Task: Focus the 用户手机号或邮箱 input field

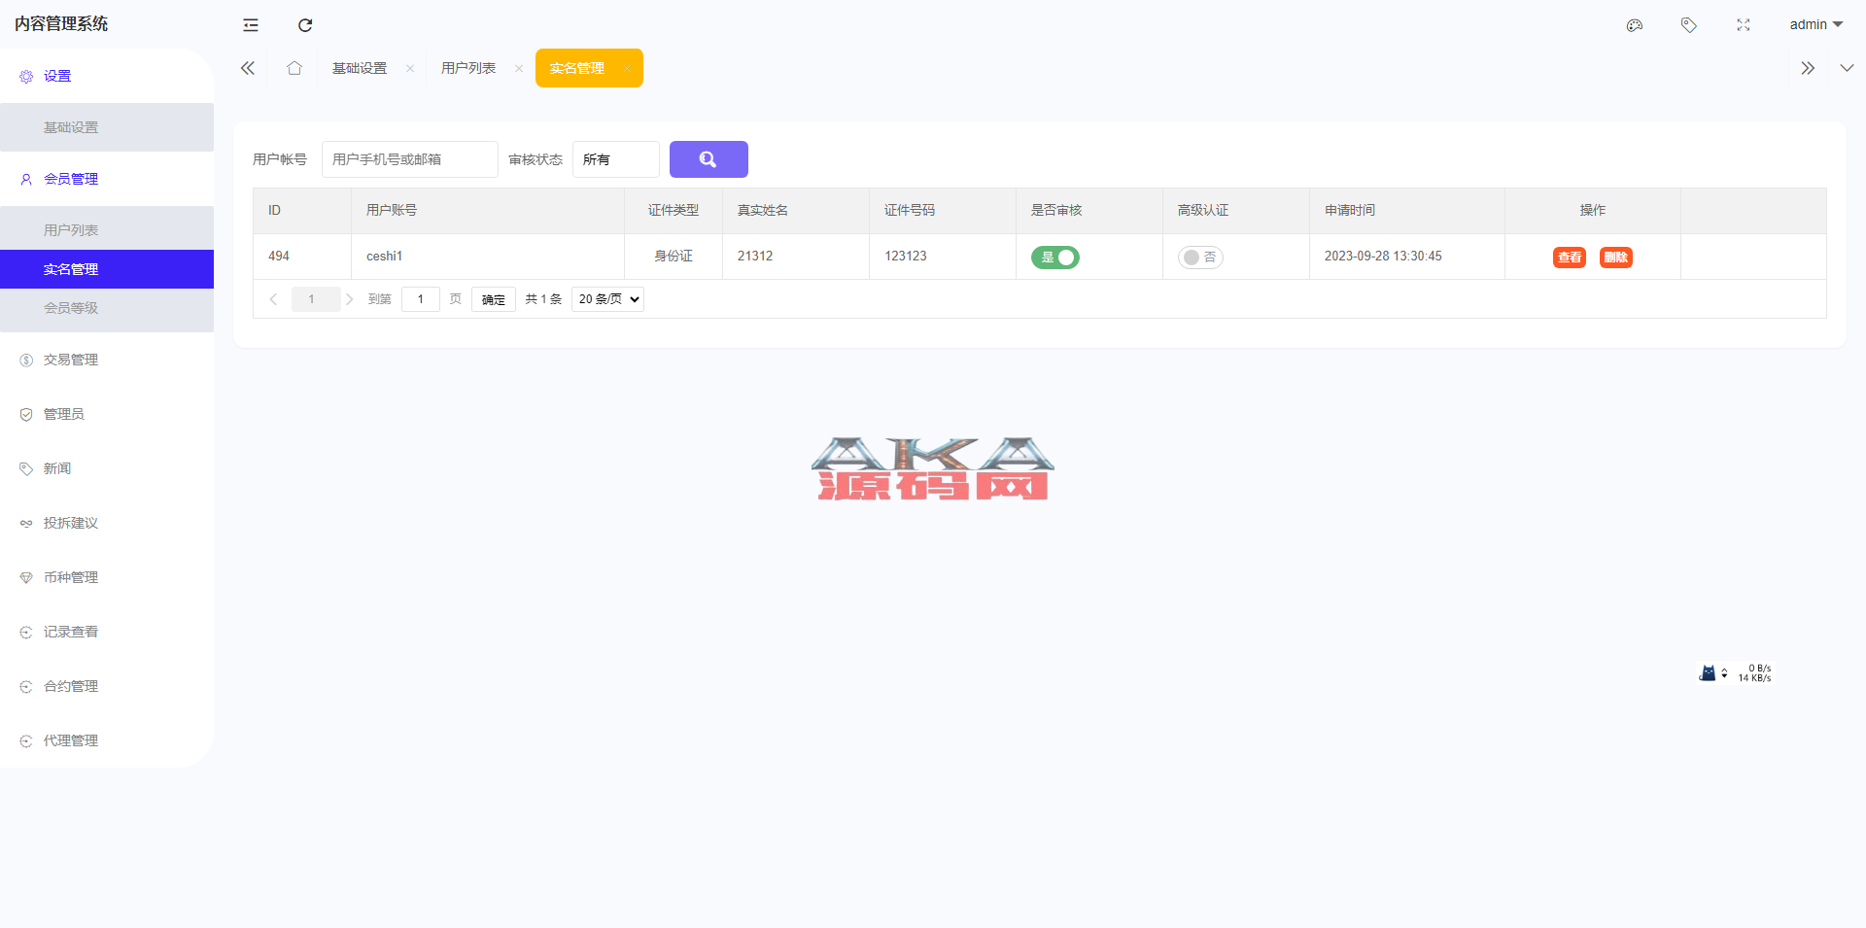Action: (409, 159)
